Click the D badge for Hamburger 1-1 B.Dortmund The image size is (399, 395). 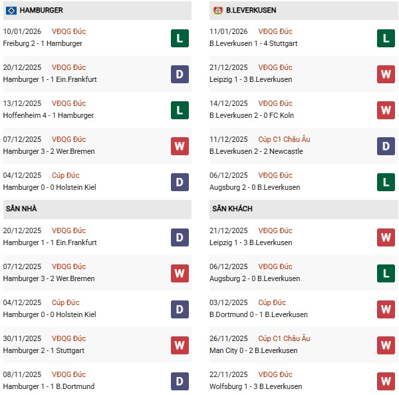click(x=180, y=381)
